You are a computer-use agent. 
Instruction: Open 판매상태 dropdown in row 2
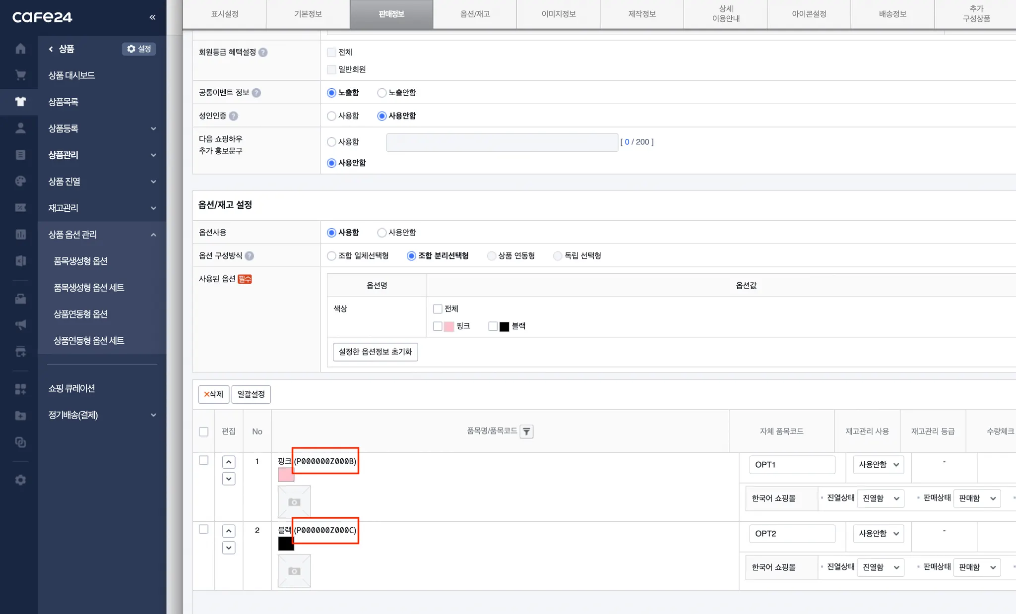pos(977,567)
